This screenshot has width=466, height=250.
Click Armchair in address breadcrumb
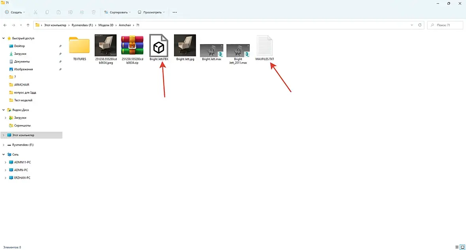[125, 25]
